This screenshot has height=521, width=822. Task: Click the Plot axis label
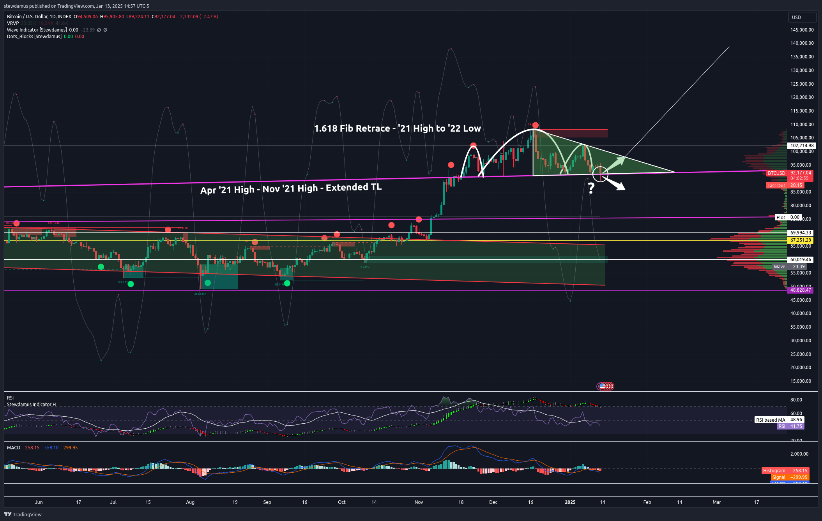(781, 217)
